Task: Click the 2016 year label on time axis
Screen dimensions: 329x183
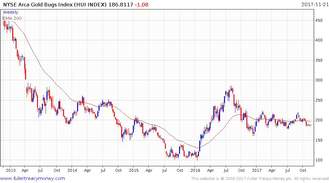Action: [x=195, y=170]
